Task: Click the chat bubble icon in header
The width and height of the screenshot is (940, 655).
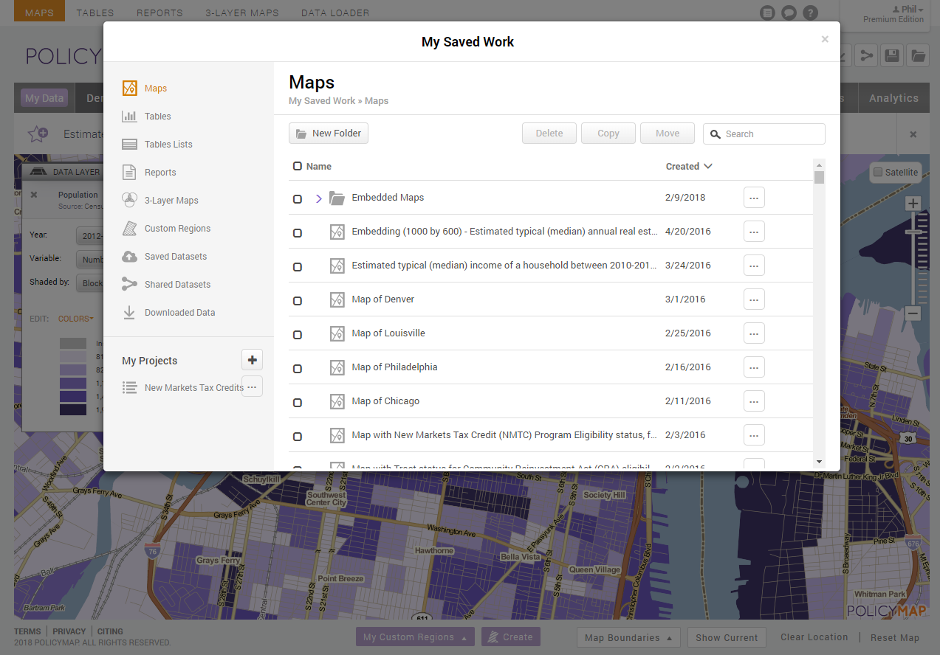Action: [789, 13]
